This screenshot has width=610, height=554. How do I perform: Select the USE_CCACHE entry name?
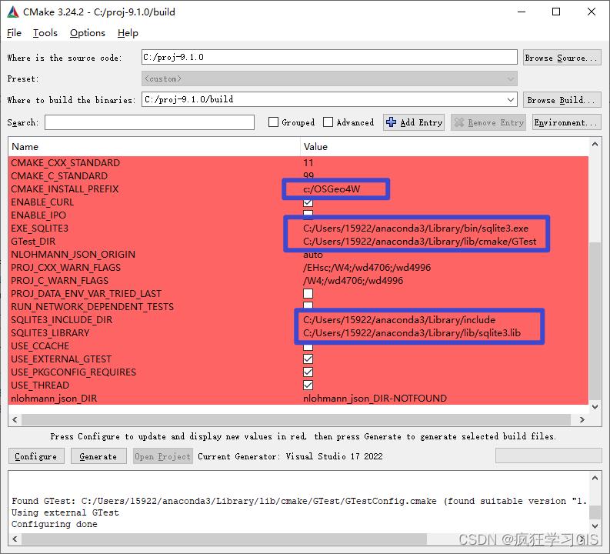(40, 345)
